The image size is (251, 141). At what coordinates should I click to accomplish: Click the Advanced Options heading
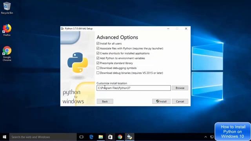pos(117,37)
